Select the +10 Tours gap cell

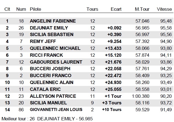tap(112, 110)
